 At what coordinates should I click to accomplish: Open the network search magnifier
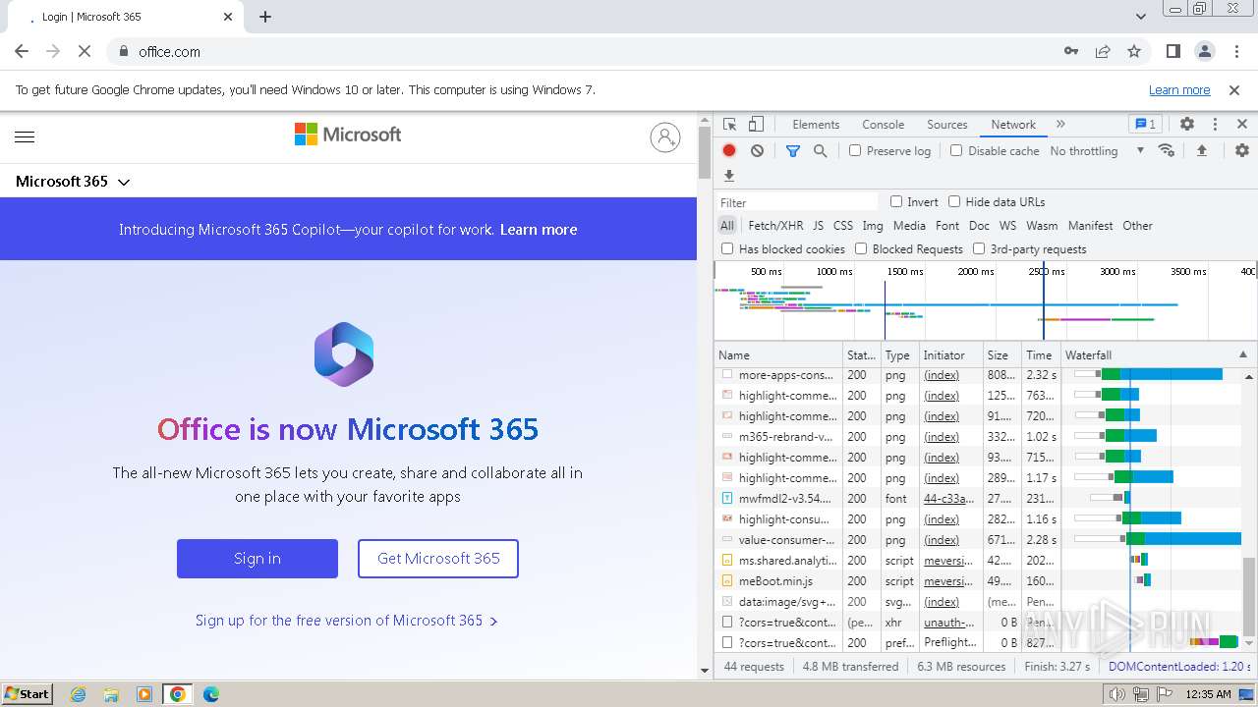coord(820,150)
